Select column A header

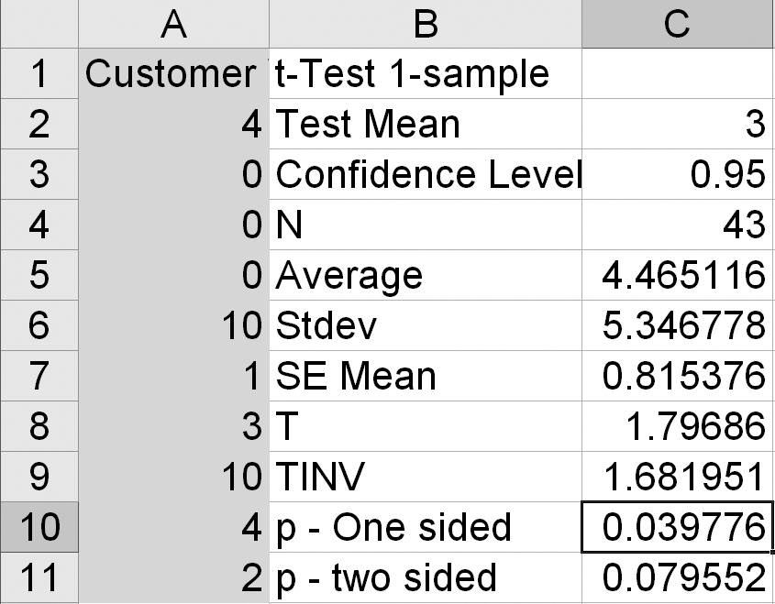point(173,24)
